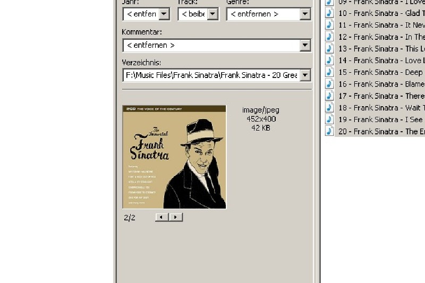Click the music file icon for track 10
425x283 pixels.
329,13
